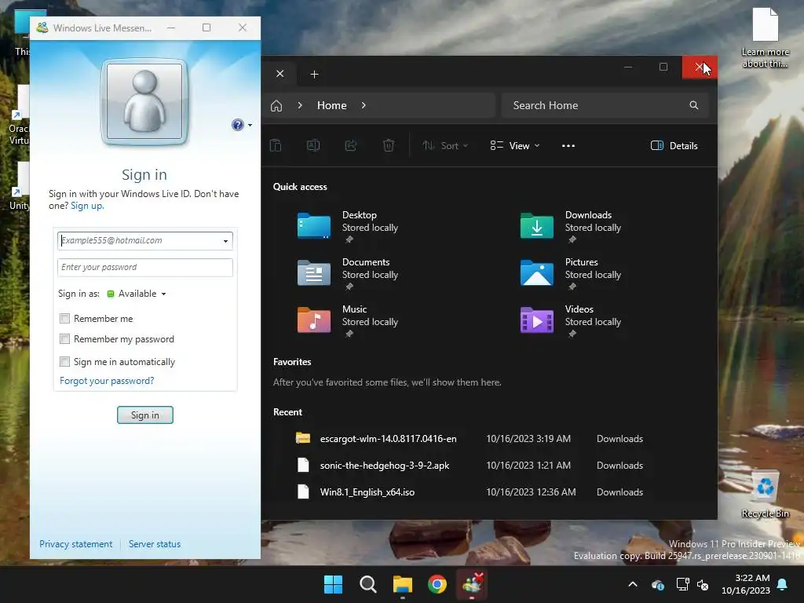Expand chevron before Home in breadcrumb
The height and width of the screenshot is (603, 804).
(300, 105)
